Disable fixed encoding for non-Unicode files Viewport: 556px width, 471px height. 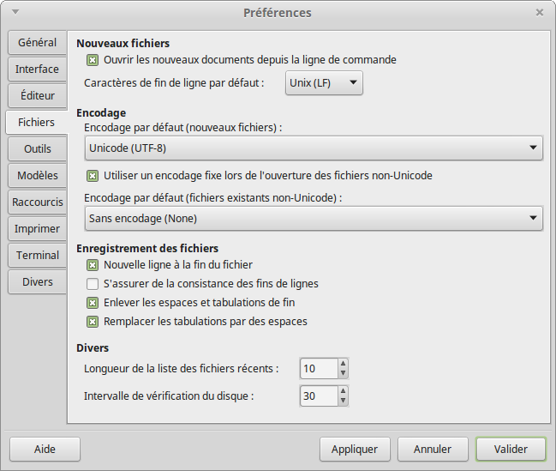[x=93, y=176]
